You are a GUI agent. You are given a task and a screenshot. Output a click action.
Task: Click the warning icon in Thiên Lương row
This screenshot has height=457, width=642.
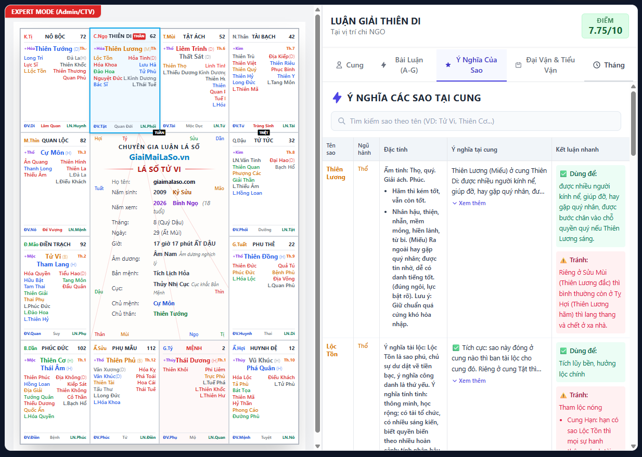(563, 260)
